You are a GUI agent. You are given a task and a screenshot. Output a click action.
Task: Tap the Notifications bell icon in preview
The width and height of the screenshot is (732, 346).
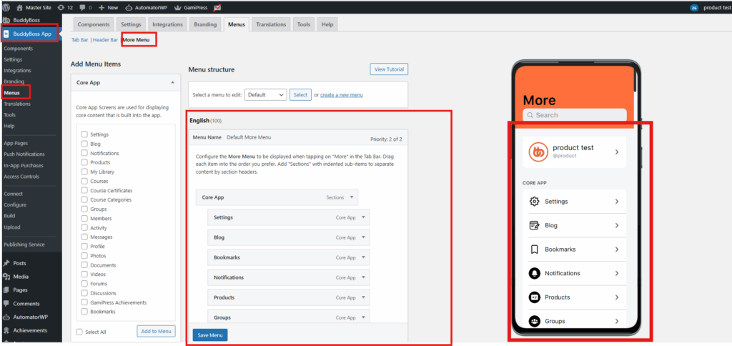pos(534,273)
